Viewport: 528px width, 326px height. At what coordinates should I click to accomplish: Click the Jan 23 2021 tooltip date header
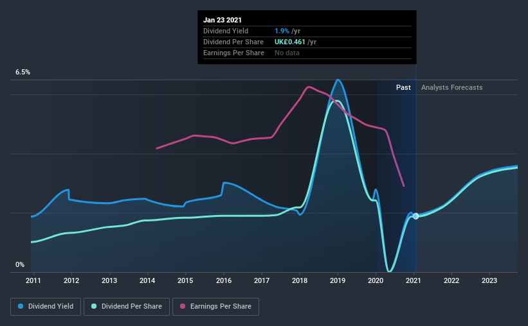223,20
